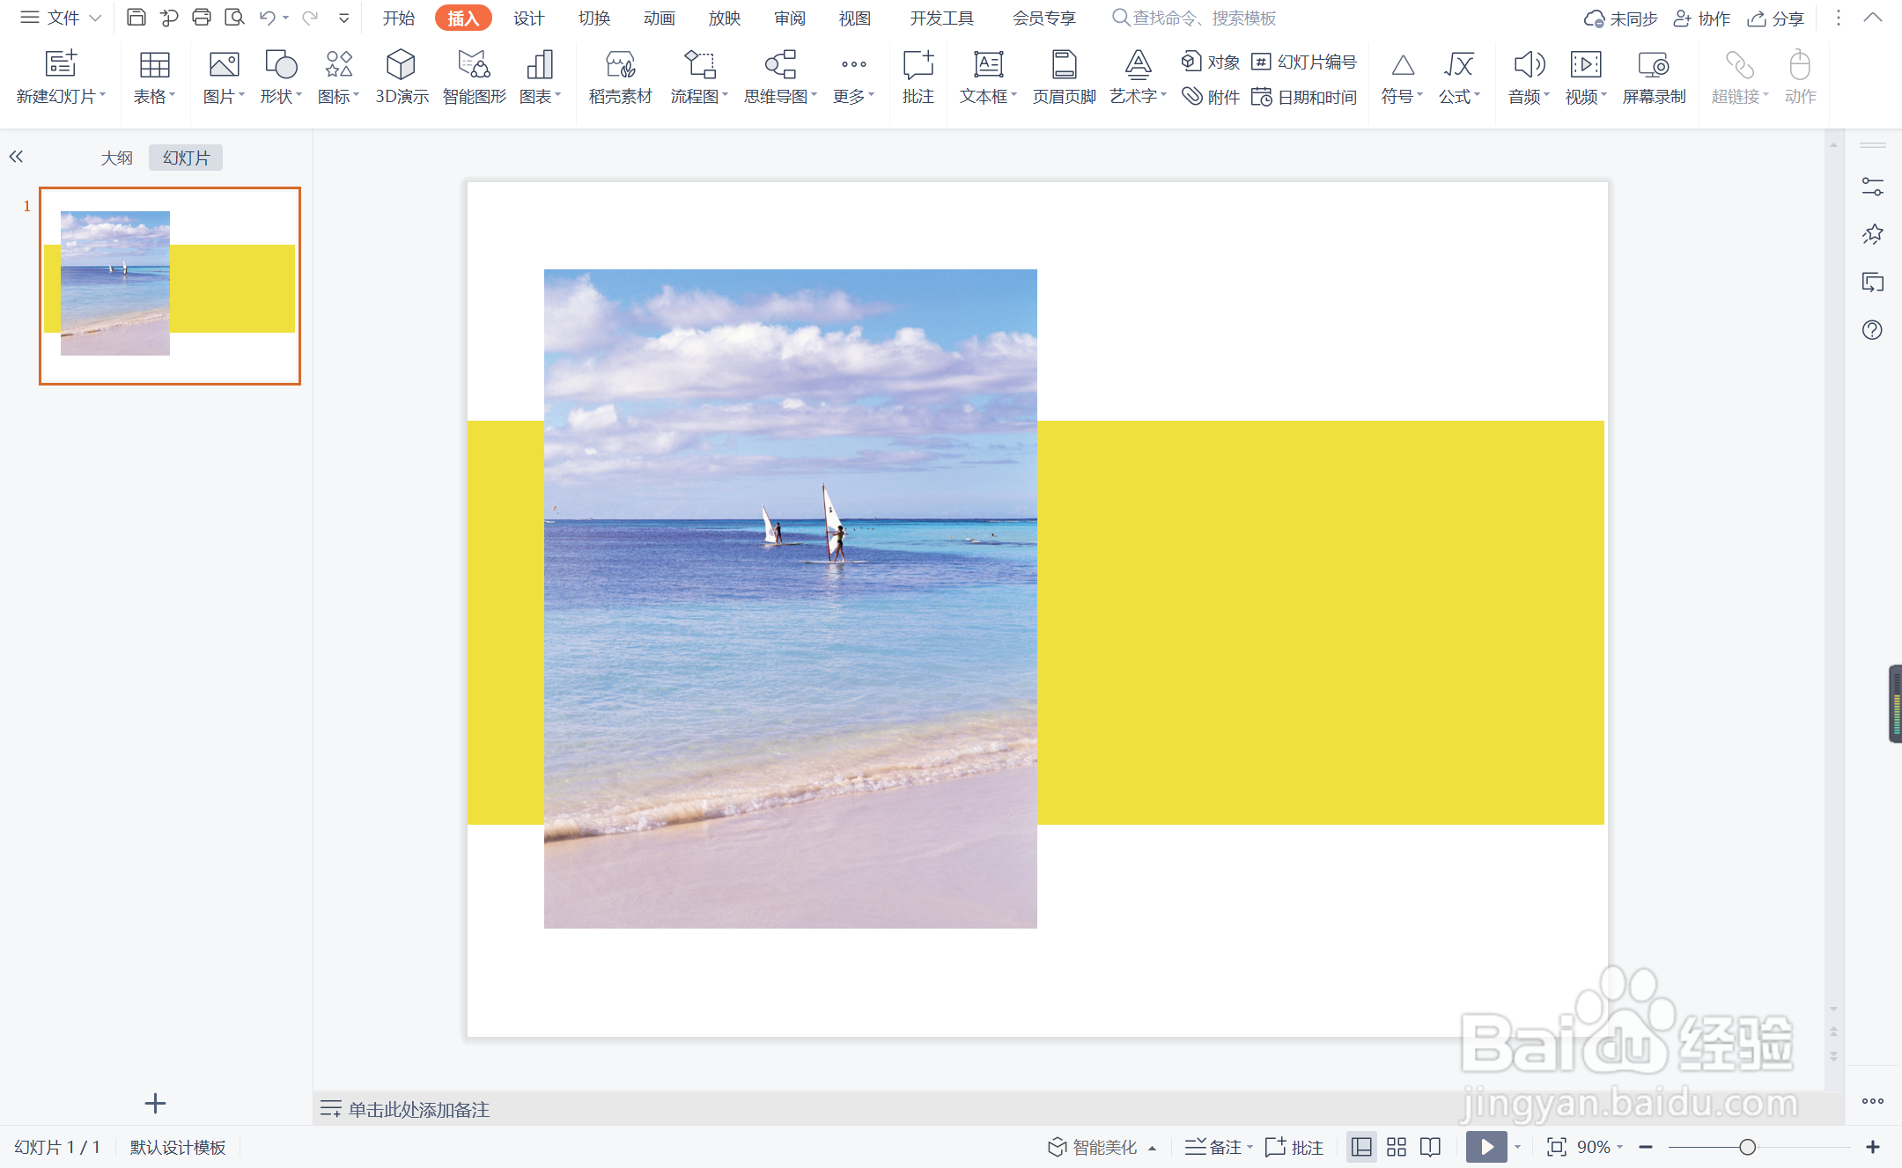Image resolution: width=1902 pixels, height=1168 pixels.
Task: Insert a 思维导图 mind map
Action: click(780, 77)
